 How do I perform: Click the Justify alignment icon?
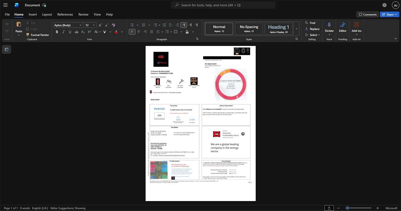151,32
